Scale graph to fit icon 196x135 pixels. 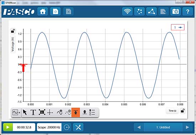pos(42,112)
